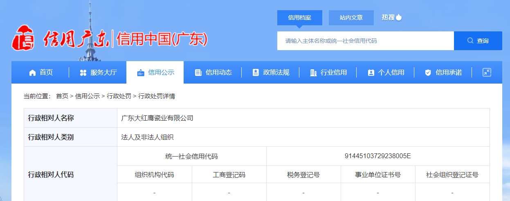Image resolution: width=510 pixels, height=201 pixels.
Task: Click the document icon beside 政策法规
Action: pos(256,73)
